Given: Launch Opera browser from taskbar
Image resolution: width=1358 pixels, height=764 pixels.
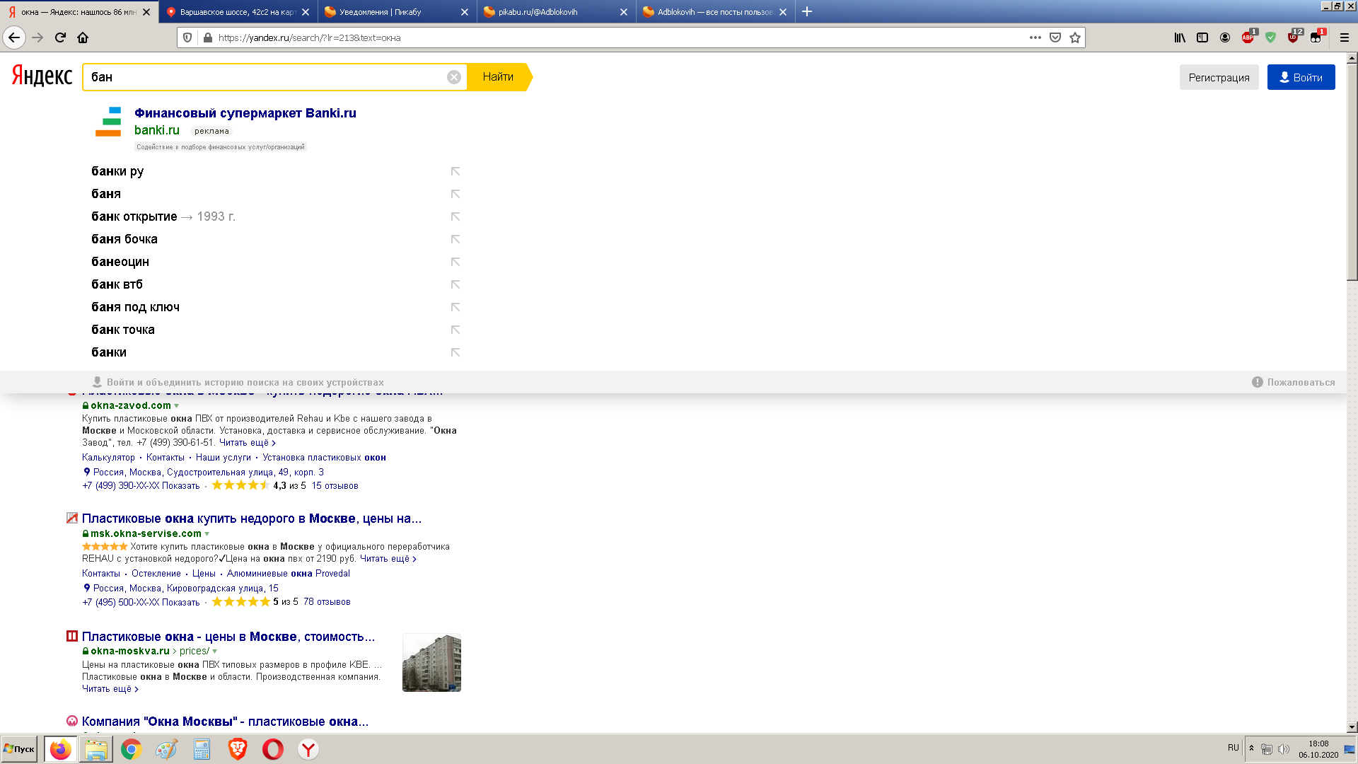Looking at the screenshot, I should click(x=273, y=749).
